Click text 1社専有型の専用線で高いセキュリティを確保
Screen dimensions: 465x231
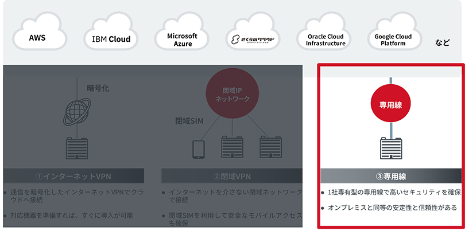[x=394, y=193]
